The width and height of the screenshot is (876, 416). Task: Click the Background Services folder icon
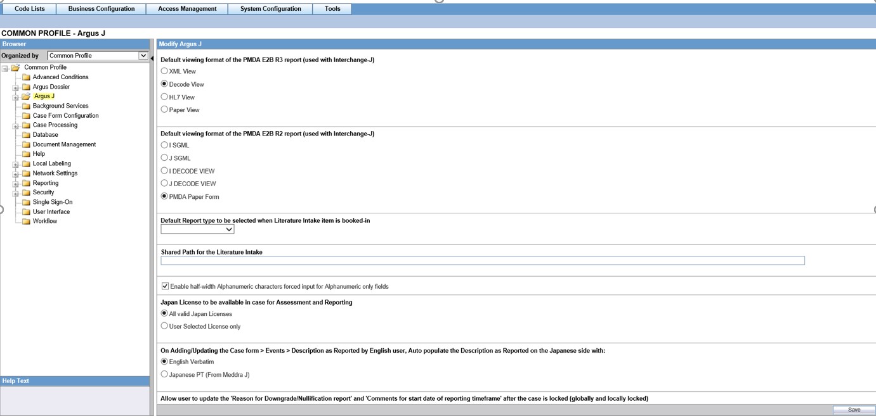(x=26, y=106)
